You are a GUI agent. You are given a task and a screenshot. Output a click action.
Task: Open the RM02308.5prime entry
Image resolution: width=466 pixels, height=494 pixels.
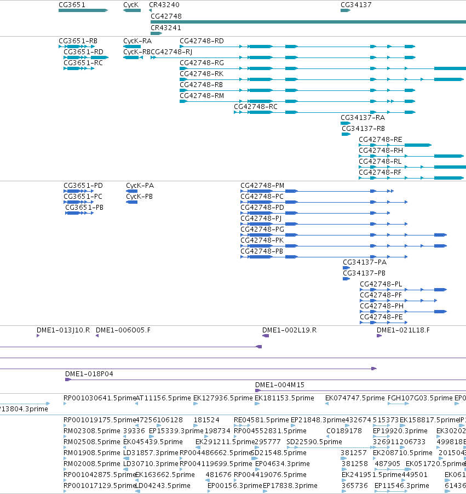[65, 436]
